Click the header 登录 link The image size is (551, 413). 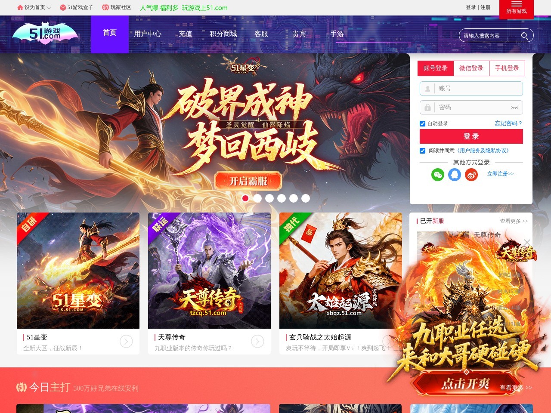[471, 7]
